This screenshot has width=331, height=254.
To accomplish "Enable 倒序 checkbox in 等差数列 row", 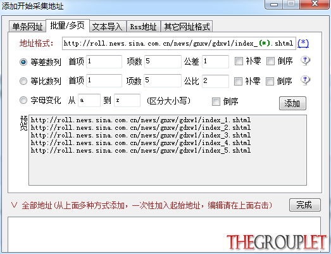I will [x=270, y=61].
